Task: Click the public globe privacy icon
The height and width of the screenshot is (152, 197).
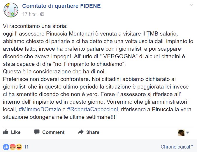Action: click(x=42, y=14)
